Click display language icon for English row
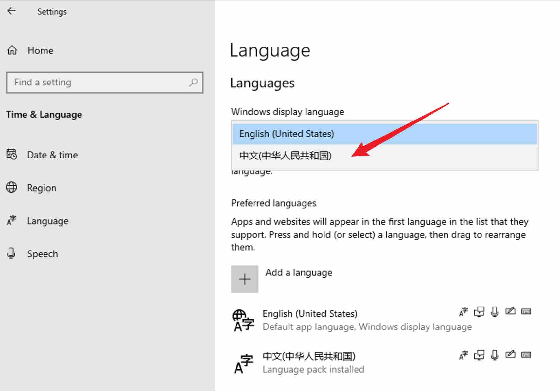560x391 pixels. point(464,312)
